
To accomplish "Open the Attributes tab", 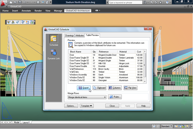I will tap(80, 35).
